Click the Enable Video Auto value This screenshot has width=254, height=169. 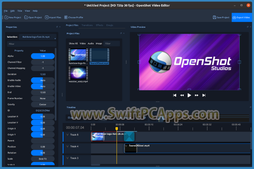[x=43, y=86]
